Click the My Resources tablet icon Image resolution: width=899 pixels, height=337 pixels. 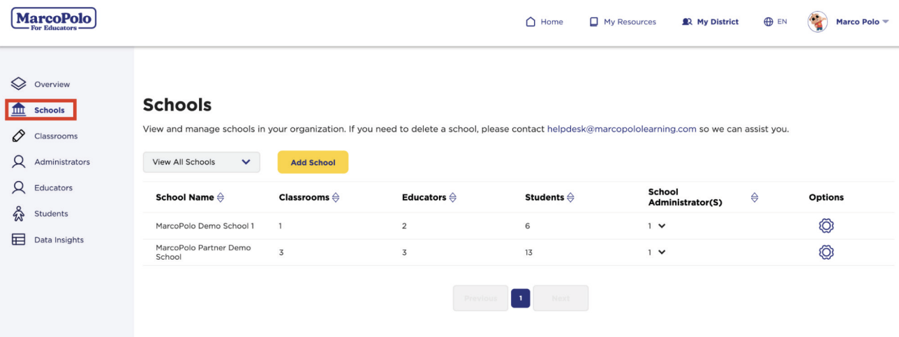pyautogui.click(x=594, y=22)
